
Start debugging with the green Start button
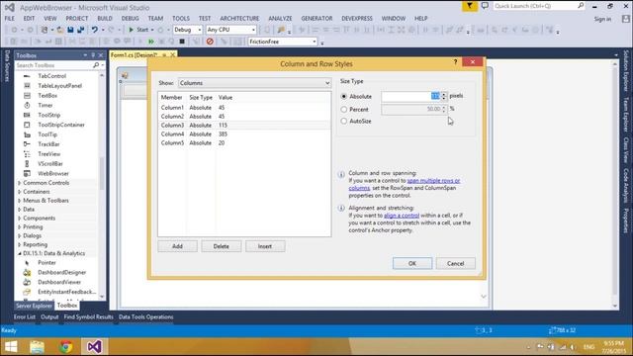point(138,30)
